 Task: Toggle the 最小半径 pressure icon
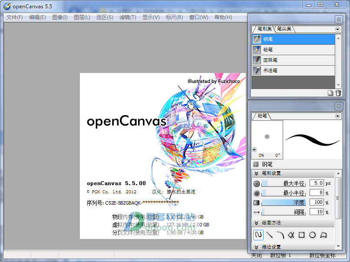[x=257, y=193]
